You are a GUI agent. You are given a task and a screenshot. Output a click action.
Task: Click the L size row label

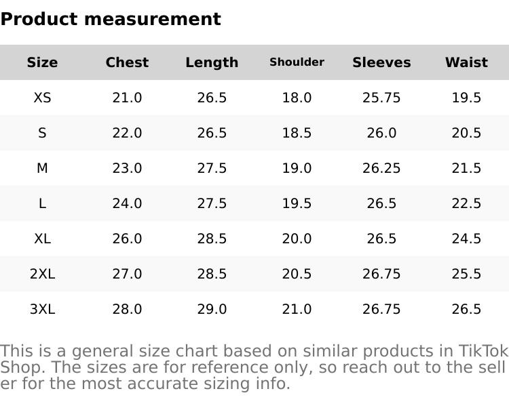click(x=42, y=203)
